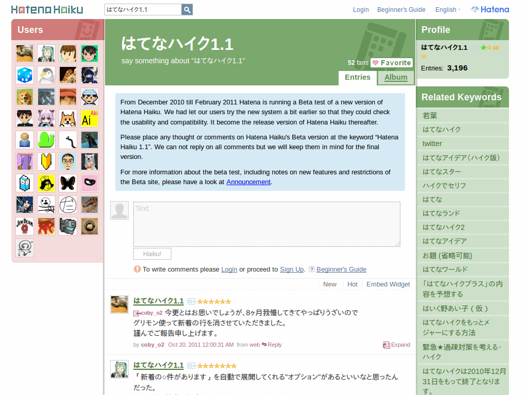Open the coby_o2 author link

tap(152, 345)
